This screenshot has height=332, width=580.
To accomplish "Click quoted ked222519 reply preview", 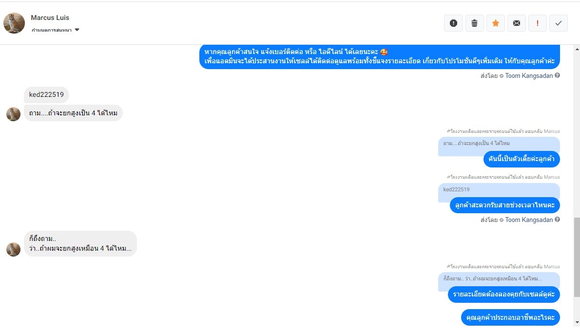I will [x=499, y=190].
